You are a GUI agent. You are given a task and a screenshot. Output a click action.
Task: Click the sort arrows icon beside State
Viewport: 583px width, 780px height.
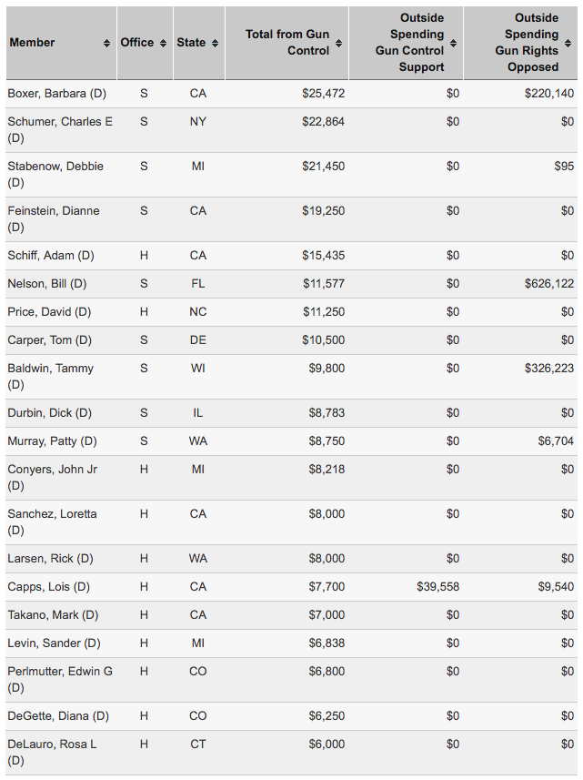(215, 43)
